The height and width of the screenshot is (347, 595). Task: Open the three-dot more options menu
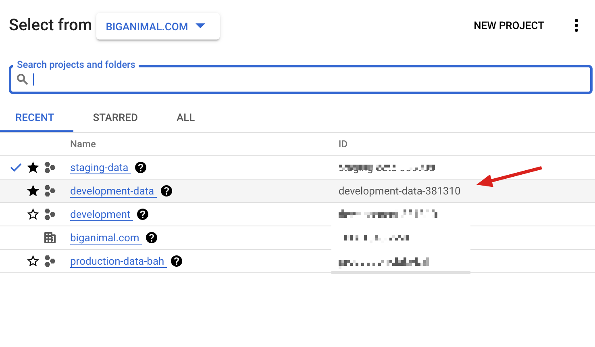576,25
